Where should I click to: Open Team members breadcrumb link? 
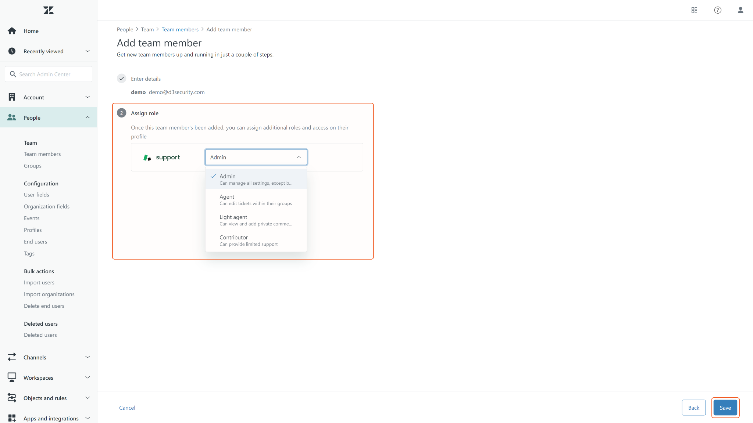pos(180,29)
